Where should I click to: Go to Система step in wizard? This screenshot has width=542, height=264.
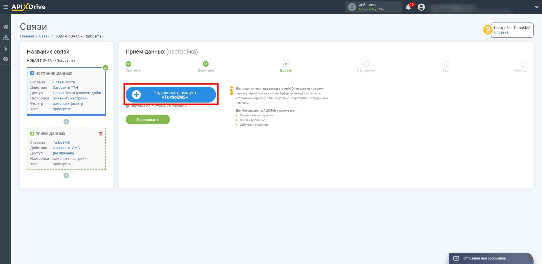point(128,64)
